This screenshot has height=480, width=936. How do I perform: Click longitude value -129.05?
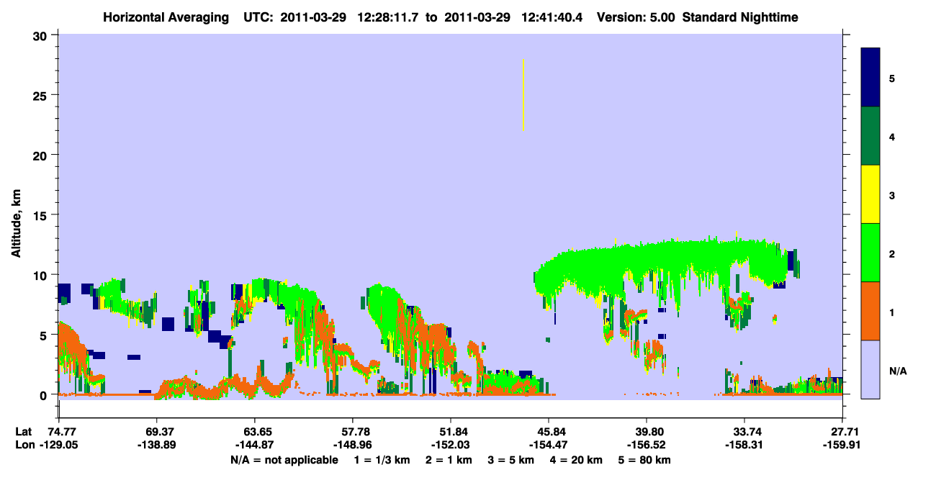pyautogui.click(x=59, y=445)
